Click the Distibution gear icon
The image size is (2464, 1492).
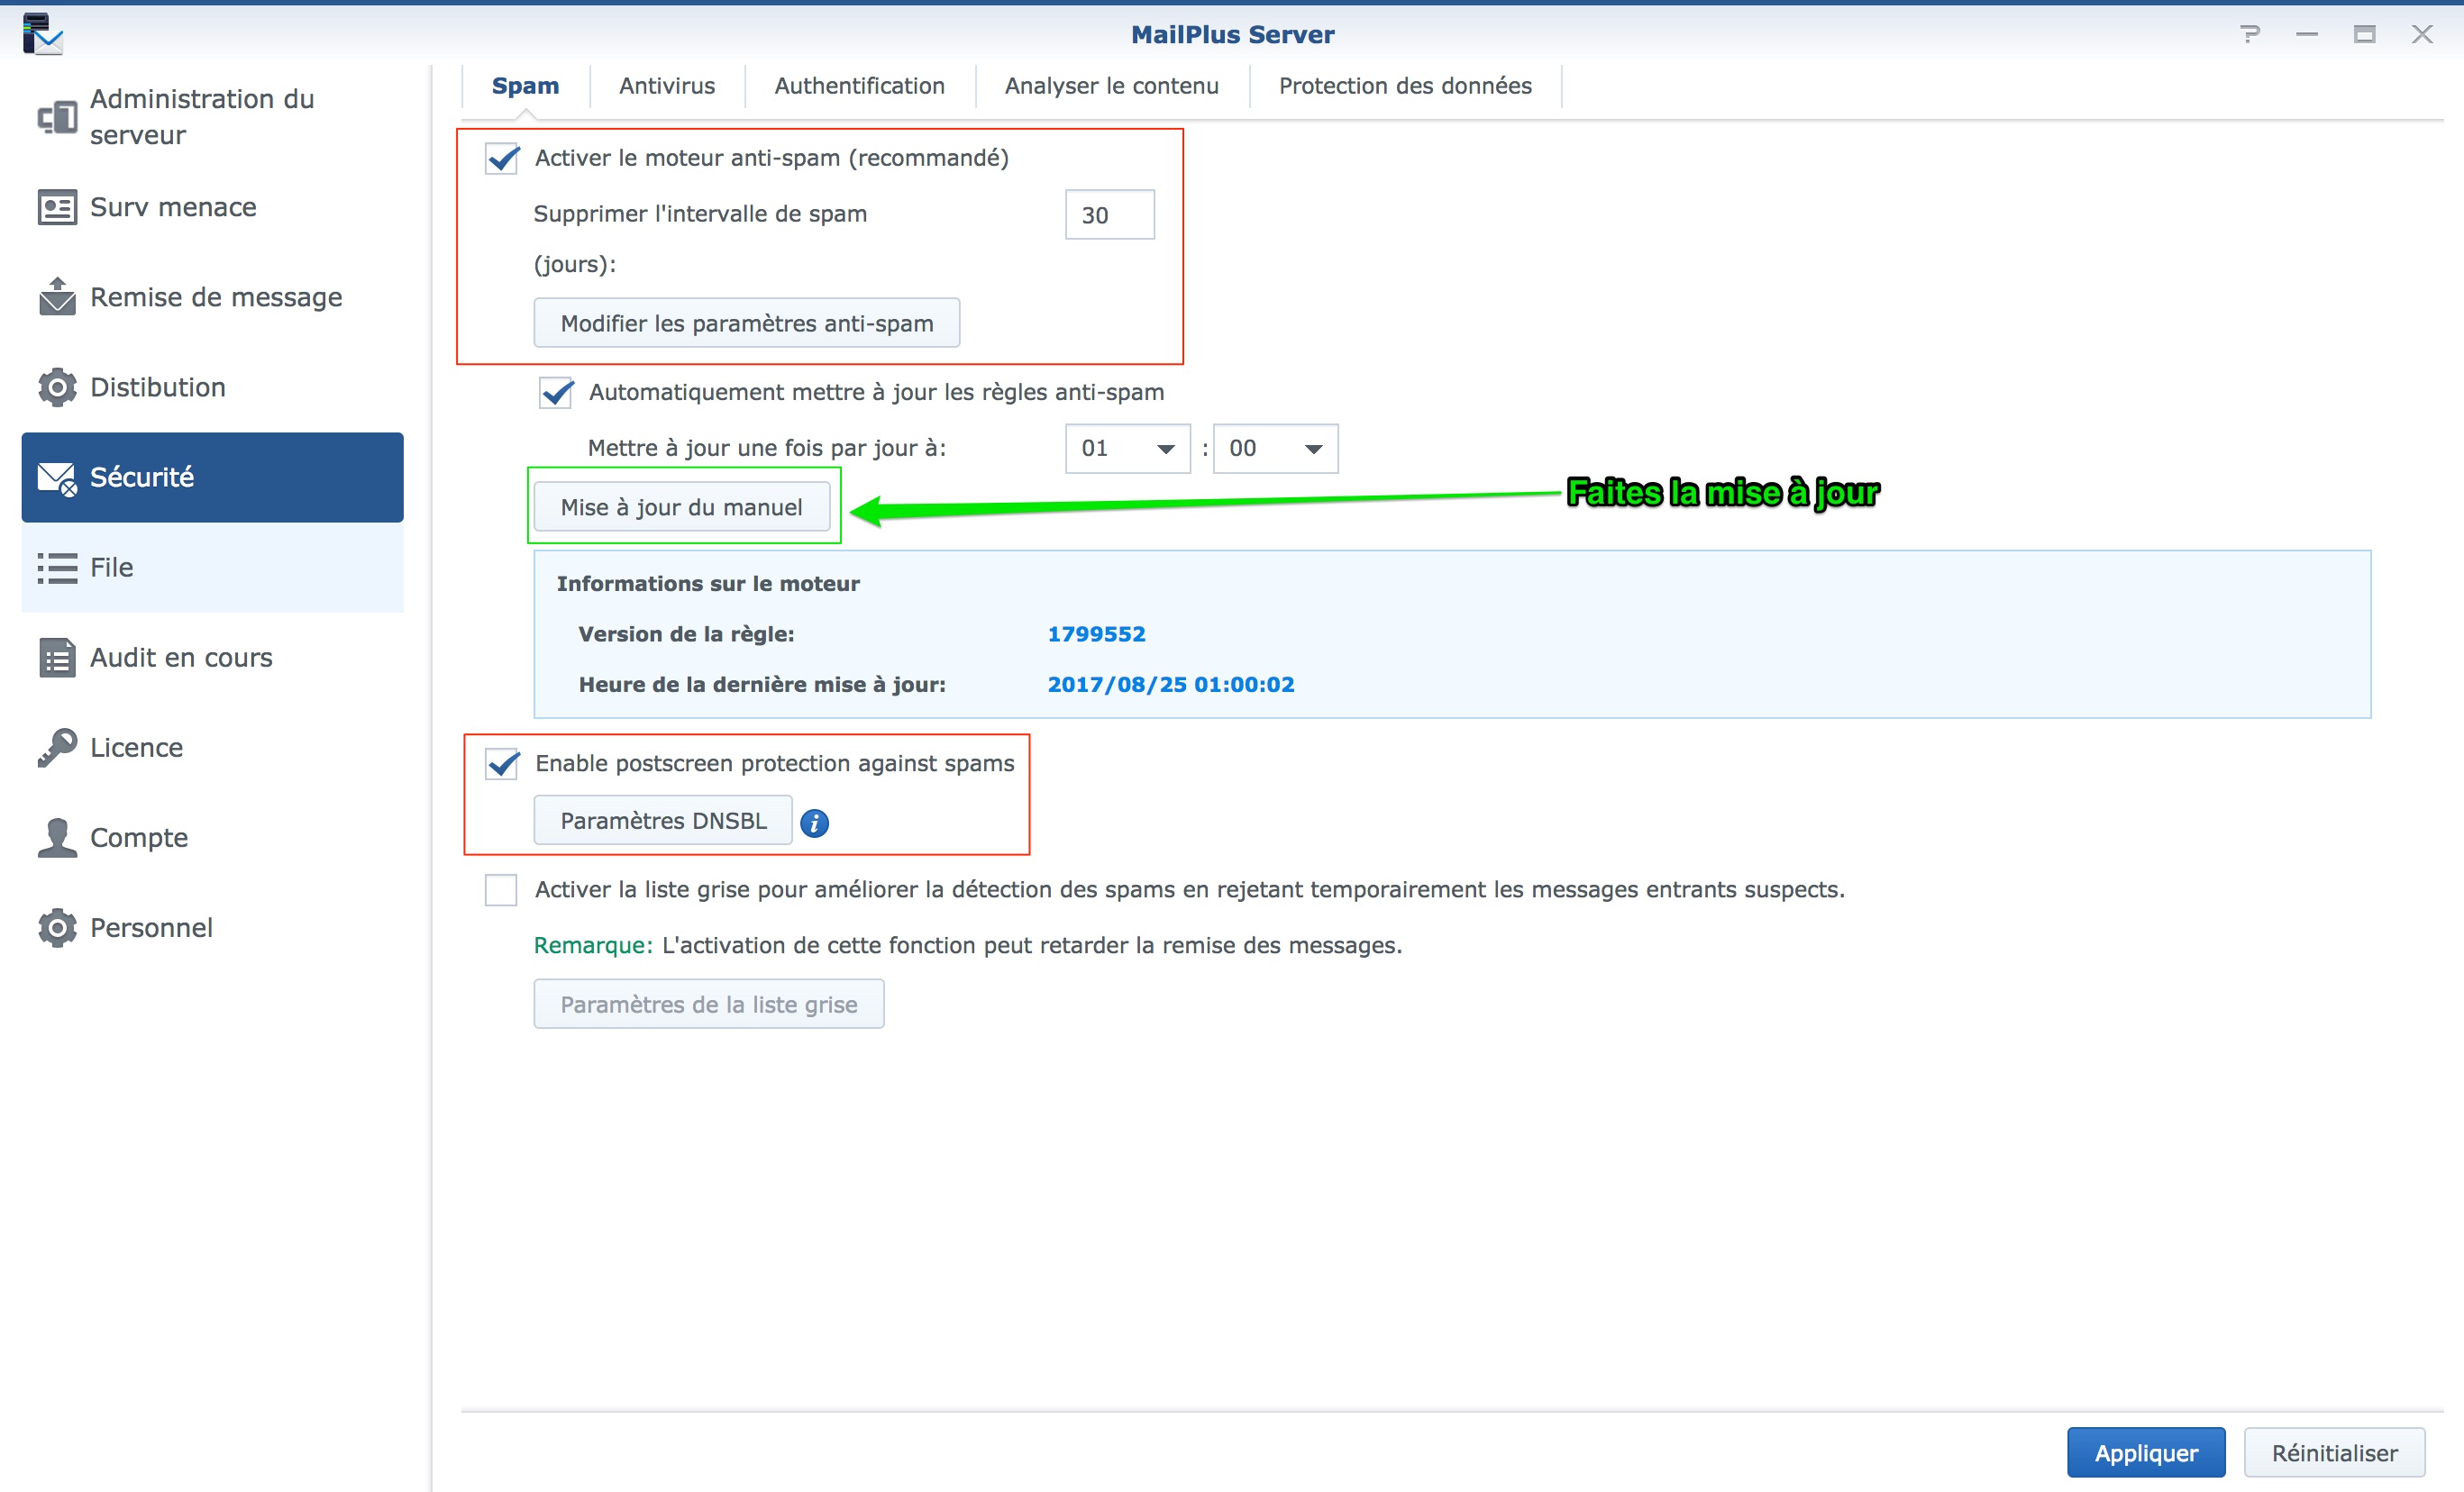click(57, 387)
